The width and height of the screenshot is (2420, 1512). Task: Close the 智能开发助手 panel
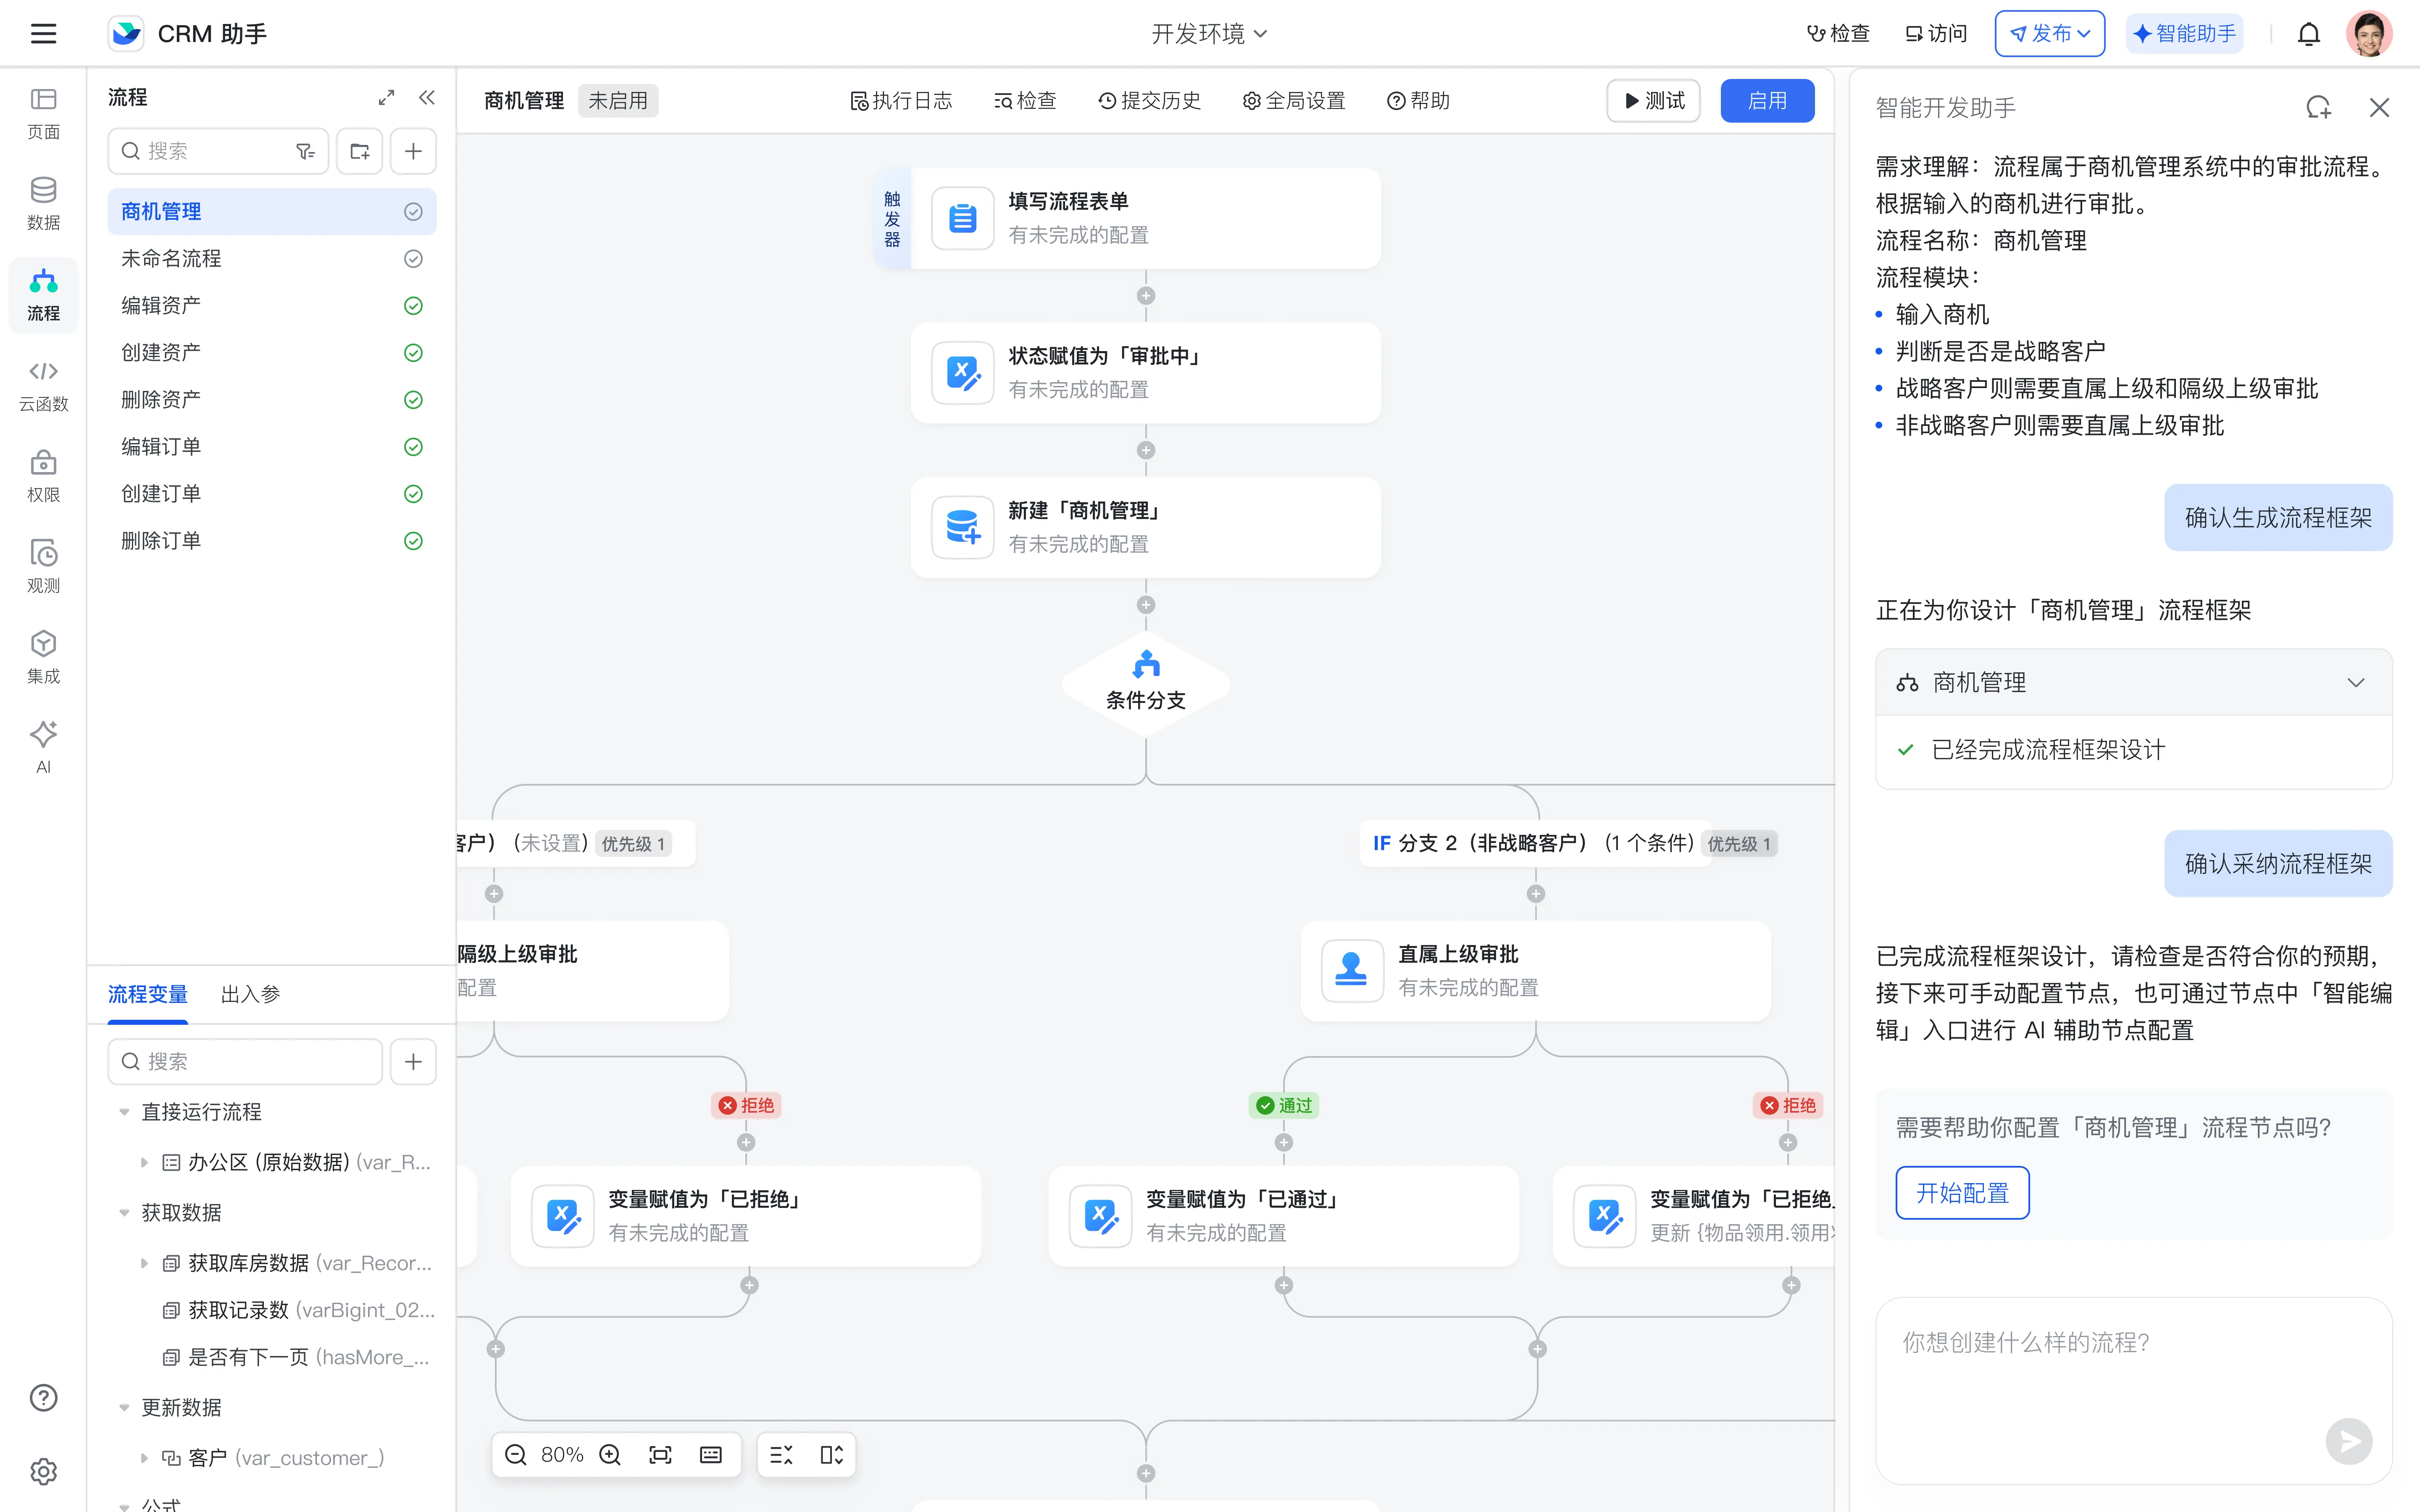coord(2379,107)
